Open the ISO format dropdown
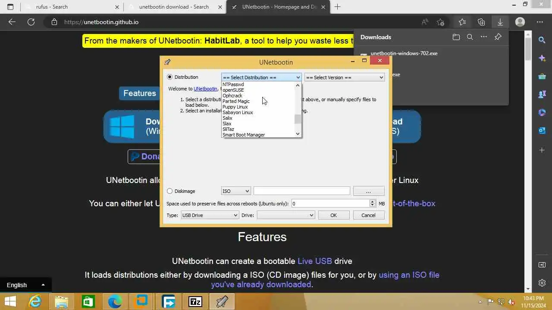552x310 pixels. 236,191
